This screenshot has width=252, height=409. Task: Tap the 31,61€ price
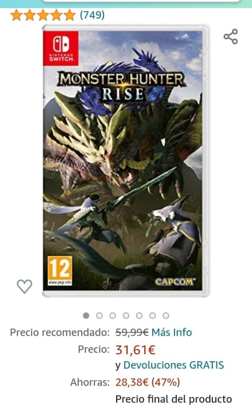[135, 349]
